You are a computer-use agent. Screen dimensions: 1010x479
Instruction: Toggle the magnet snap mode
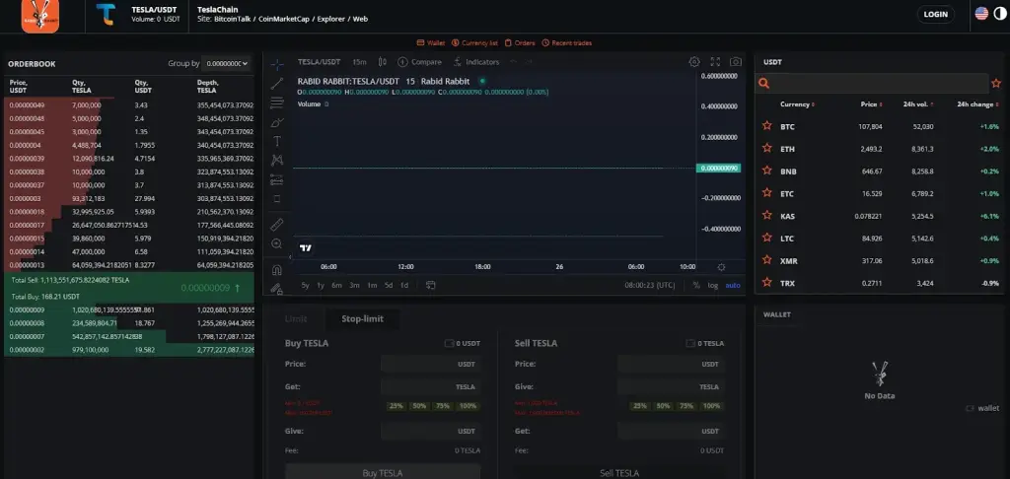277,270
